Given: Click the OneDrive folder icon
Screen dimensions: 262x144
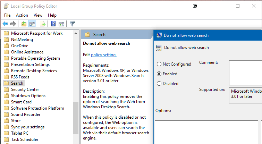Looking at the screenshot, I should (6, 46).
